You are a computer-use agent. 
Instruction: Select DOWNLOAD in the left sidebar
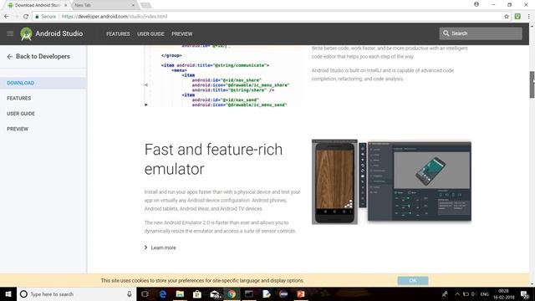coord(43,83)
